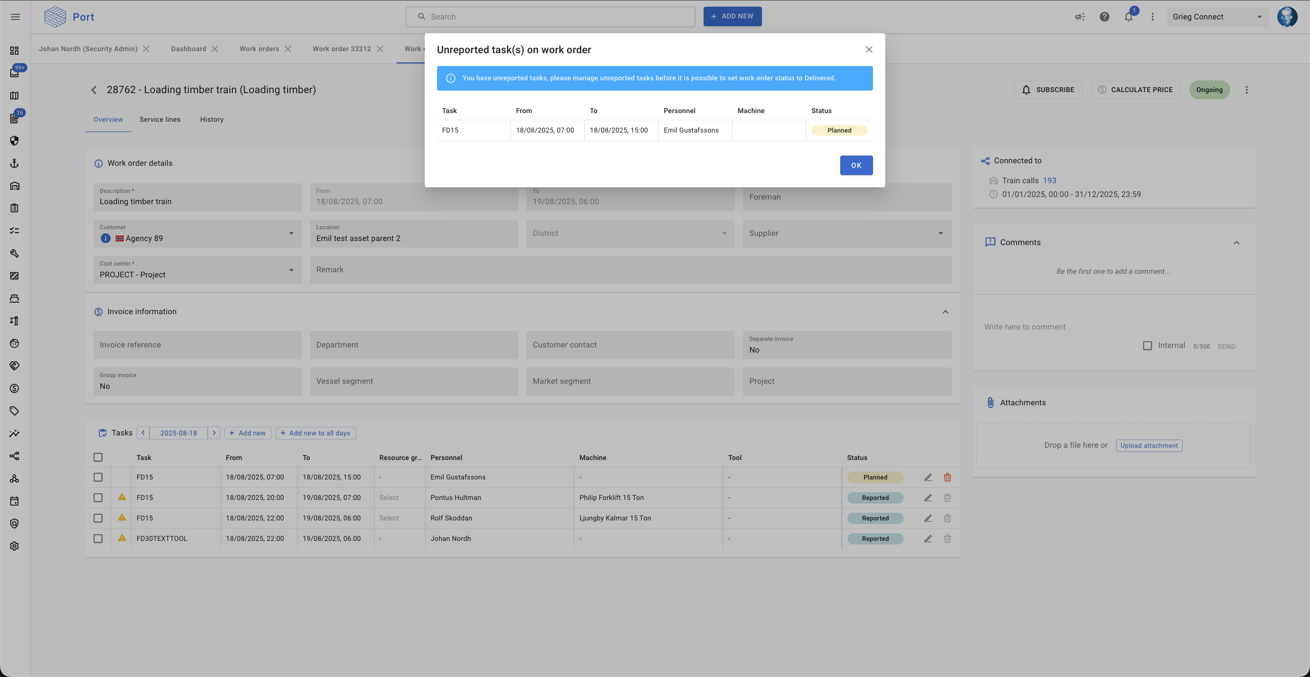Toggle select-all checkbox in Tasks header

98,457
